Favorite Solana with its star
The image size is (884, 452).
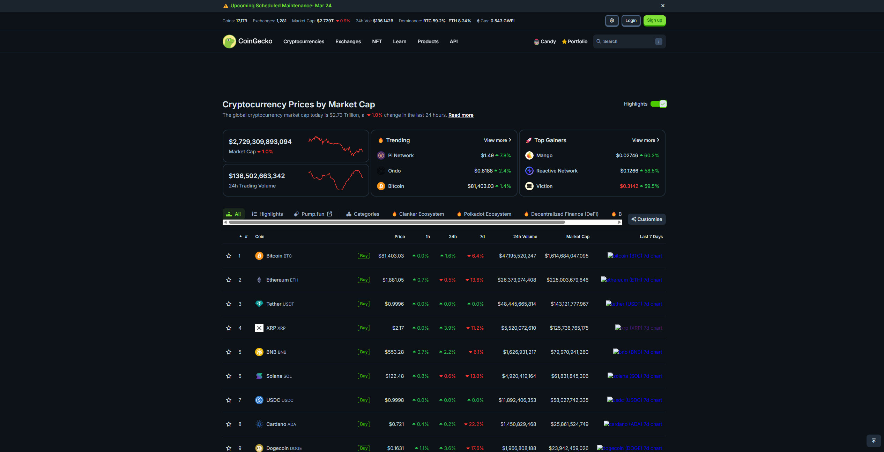pyautogui.click(x=229, y=376)
